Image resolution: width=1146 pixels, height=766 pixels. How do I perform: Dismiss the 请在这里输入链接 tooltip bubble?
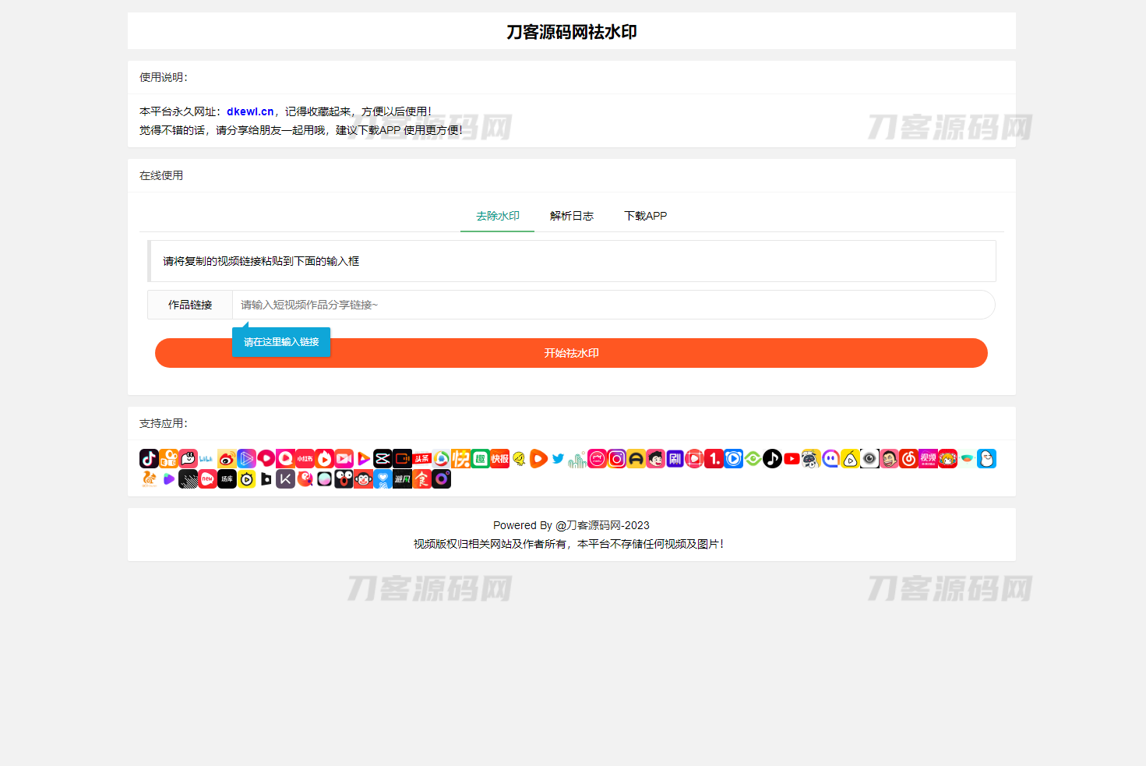click(x=280, y=341)
